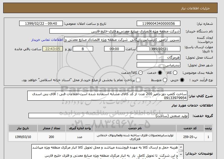Click the اطلاعات خدمات مورد نیاز heading
Screen dimensions: 224x159
coord(192,105)
